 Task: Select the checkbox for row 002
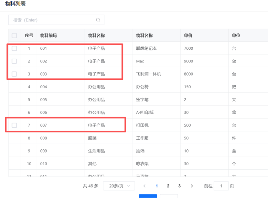14,61
